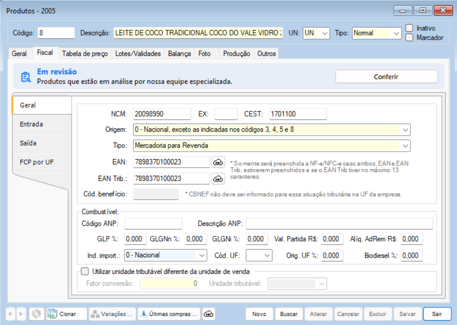Click the EAN Trib. input field
The image size is (457, 325).
(171, 179)
